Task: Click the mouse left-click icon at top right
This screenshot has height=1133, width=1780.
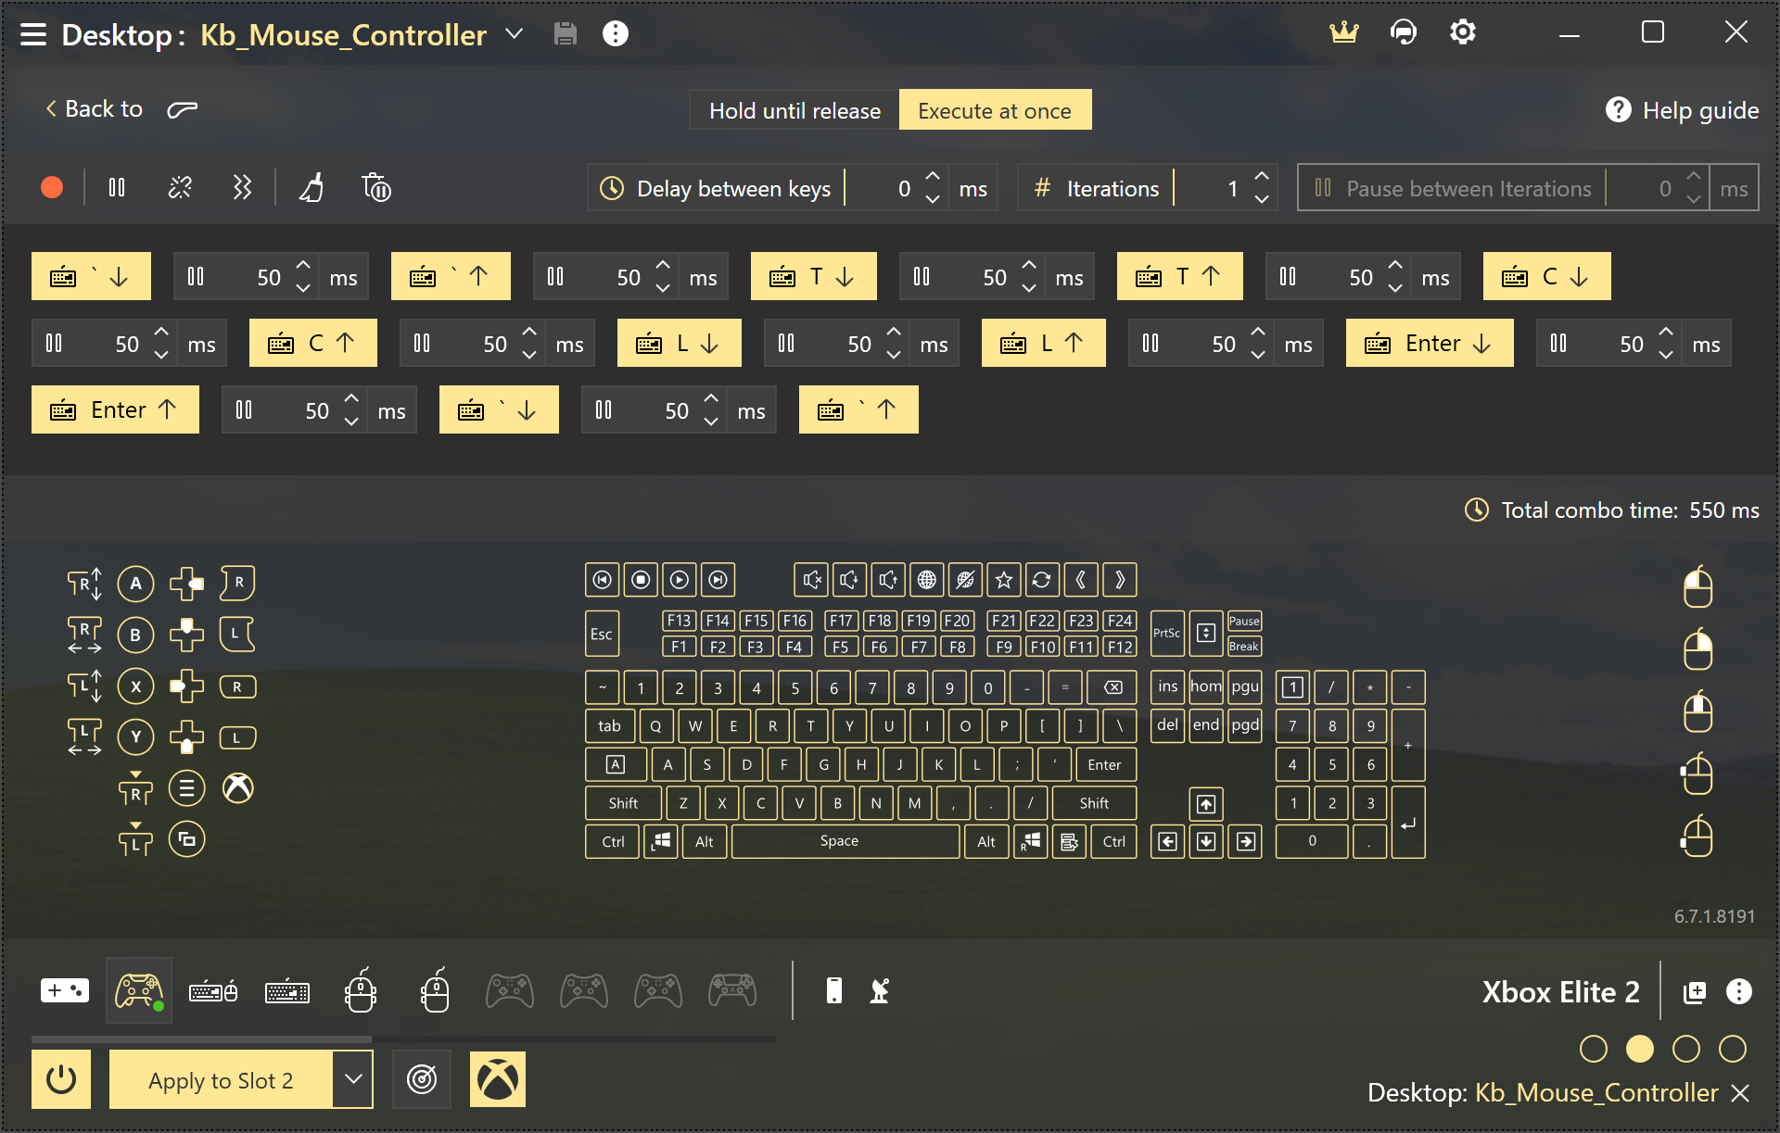Action: pyautogui.click(x=1697, y=587)
